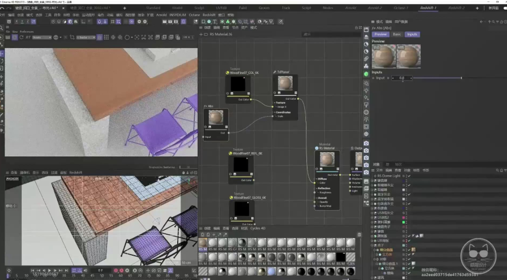The image size is (507, 280).
Task: Open the Redshift-1 layout tab
Action: click(428, 8)
